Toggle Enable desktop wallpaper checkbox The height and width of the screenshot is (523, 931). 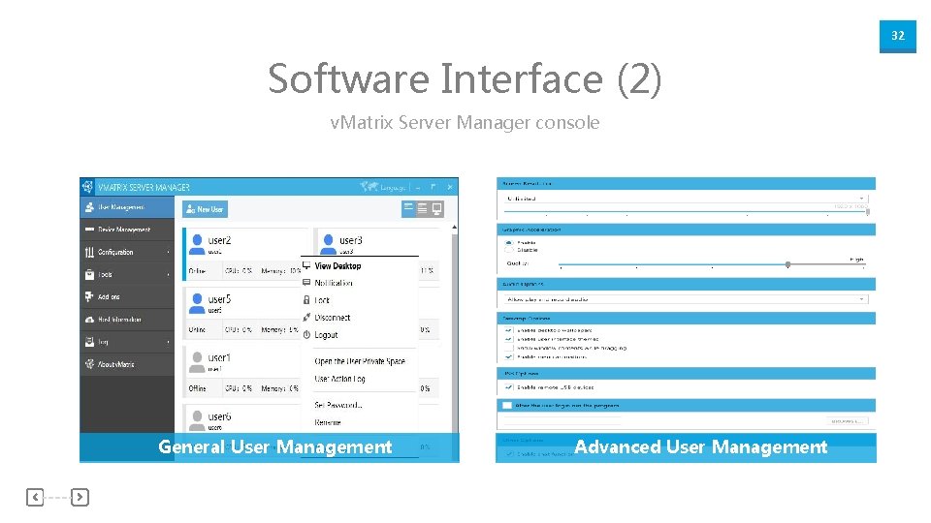click(508, 330)
